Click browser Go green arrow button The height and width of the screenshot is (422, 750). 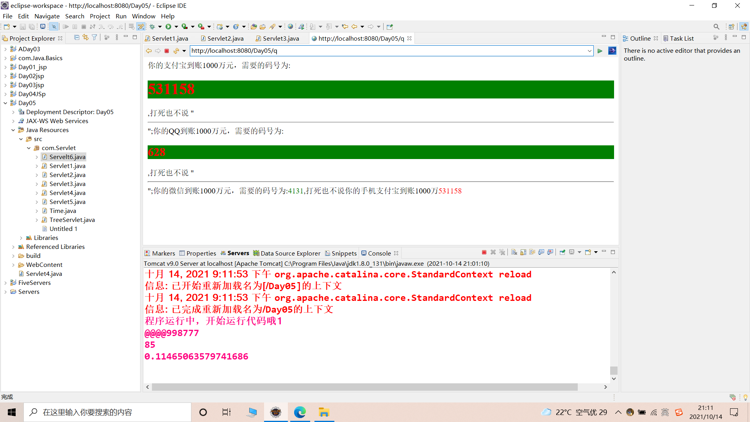pyautogui.click(x=600, y=51)
